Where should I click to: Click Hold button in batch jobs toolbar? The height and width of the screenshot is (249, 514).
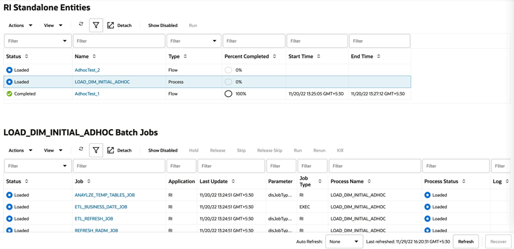pyautogui.click(x=194, y=150)
